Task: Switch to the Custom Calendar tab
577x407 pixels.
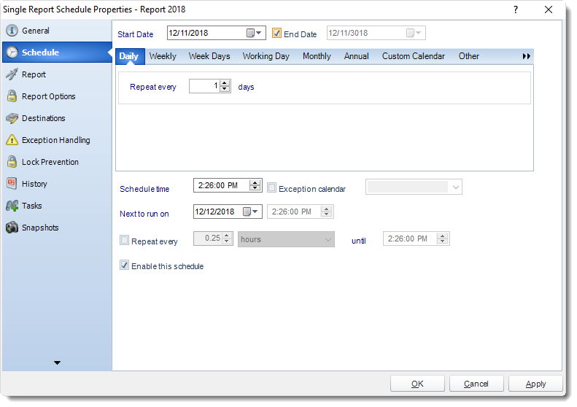Action: click(414, 56)
